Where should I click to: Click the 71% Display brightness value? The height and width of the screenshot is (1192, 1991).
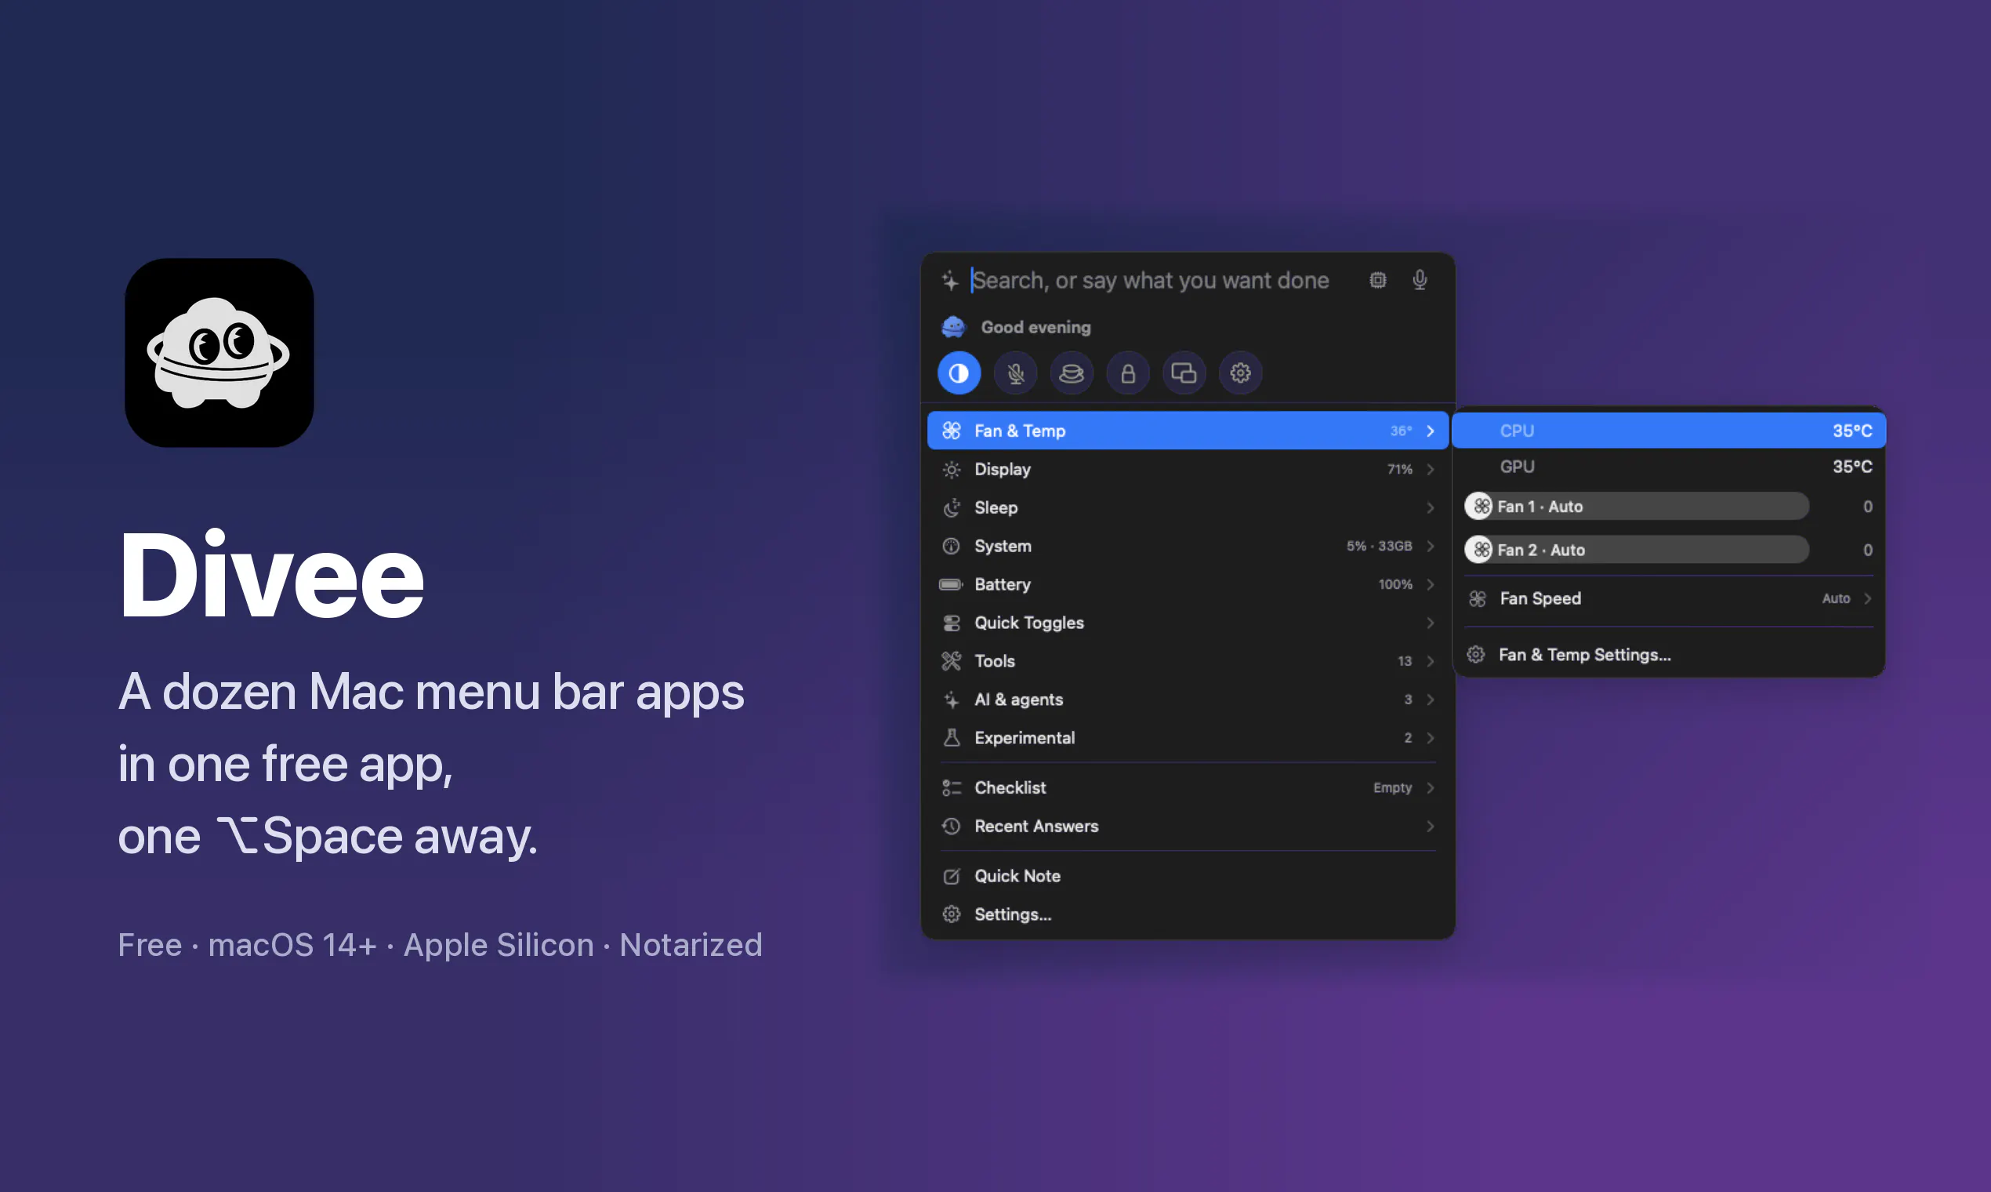[x=1399, y=469]
